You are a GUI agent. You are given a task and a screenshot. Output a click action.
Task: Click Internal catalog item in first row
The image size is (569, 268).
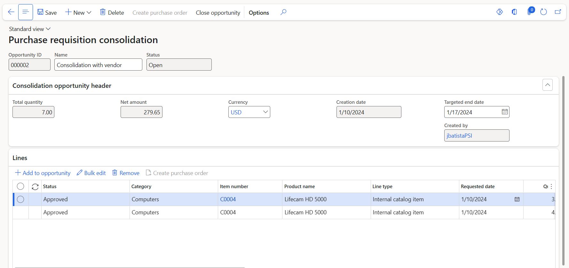coord(398,199)
